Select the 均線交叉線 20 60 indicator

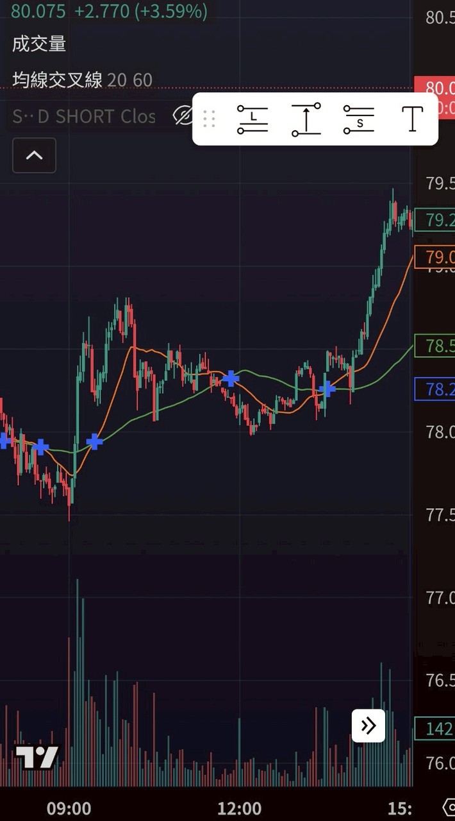(x=82, y=80)
